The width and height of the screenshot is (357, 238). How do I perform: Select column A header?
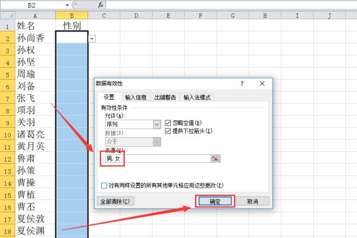tap(35, 15)
